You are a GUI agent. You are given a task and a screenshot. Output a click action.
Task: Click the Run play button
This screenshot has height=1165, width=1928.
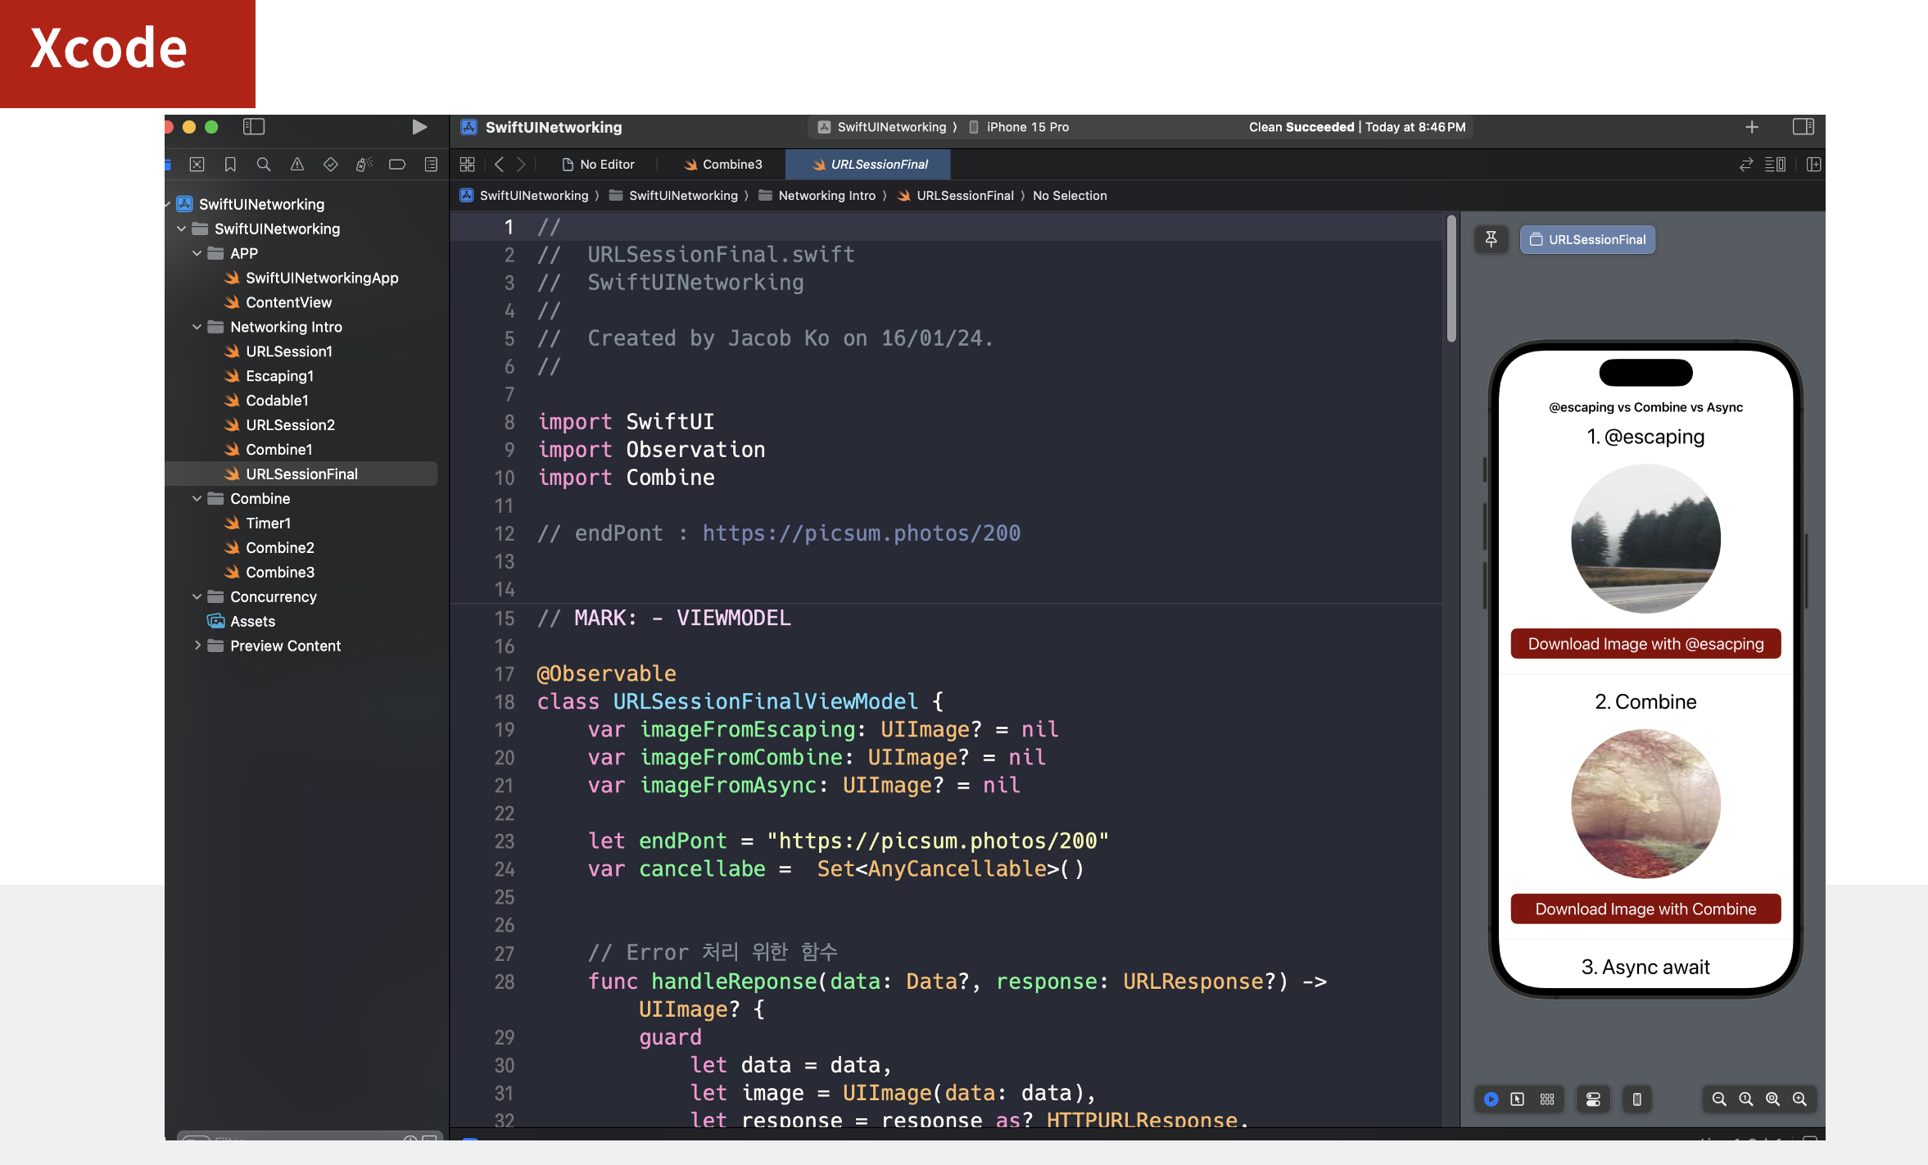pos(419,127)
